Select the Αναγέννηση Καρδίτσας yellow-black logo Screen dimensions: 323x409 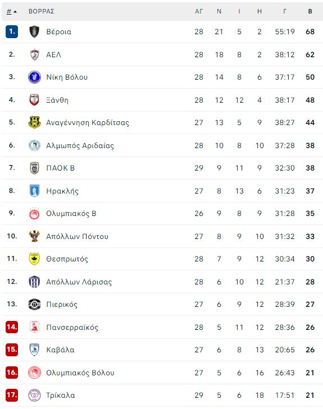point(34,122)
